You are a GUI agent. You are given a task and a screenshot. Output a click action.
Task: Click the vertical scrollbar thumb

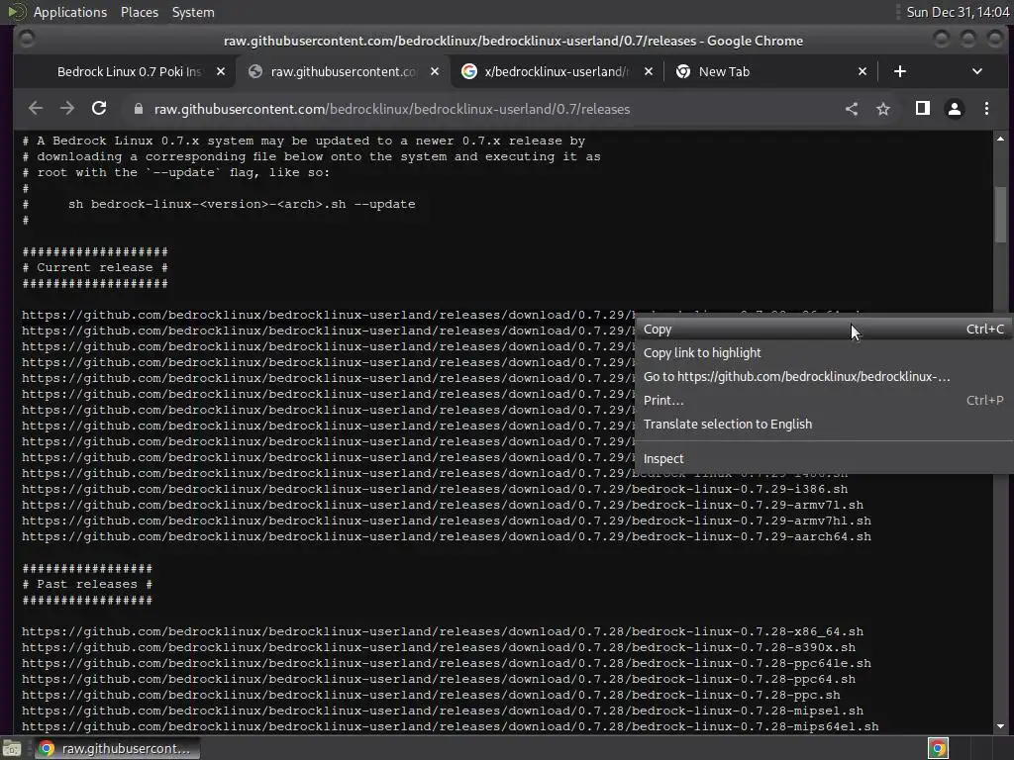(x=1000, y=215)
